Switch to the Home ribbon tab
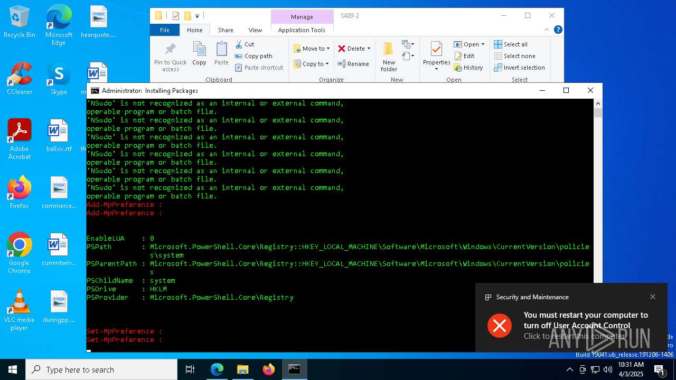Viewport: 676px width, 380px height. 195,30
